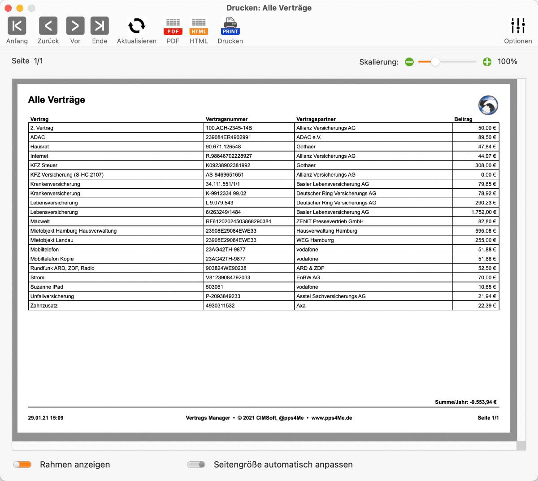Click the Skalierung slider handle
Viewport: 538px width, 481px height.
coord(435,62)
